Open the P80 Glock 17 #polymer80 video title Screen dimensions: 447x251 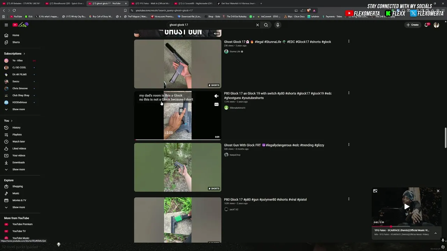[265, 199]
